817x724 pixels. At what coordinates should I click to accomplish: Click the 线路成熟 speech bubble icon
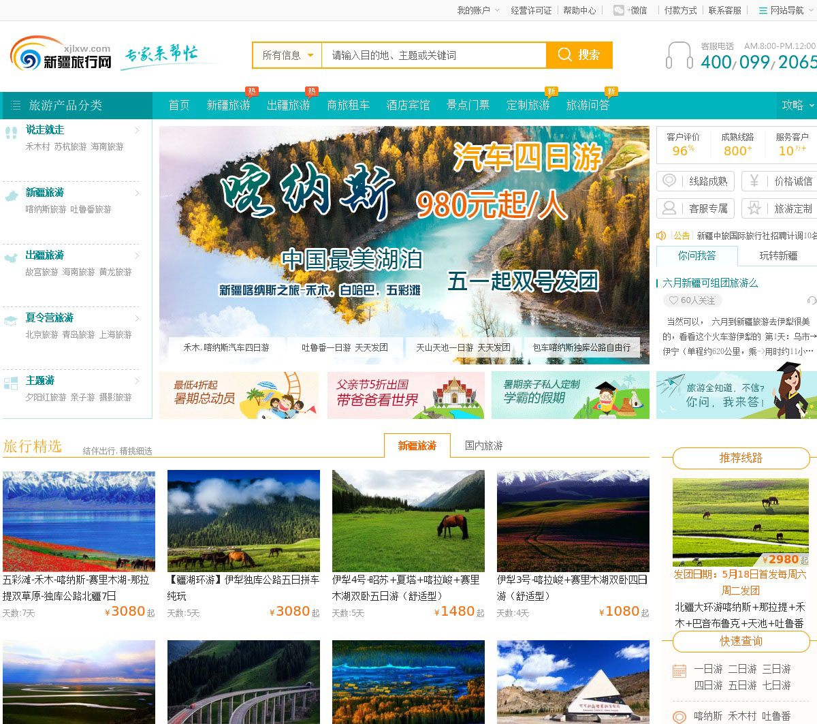click(x=669, y=180)
